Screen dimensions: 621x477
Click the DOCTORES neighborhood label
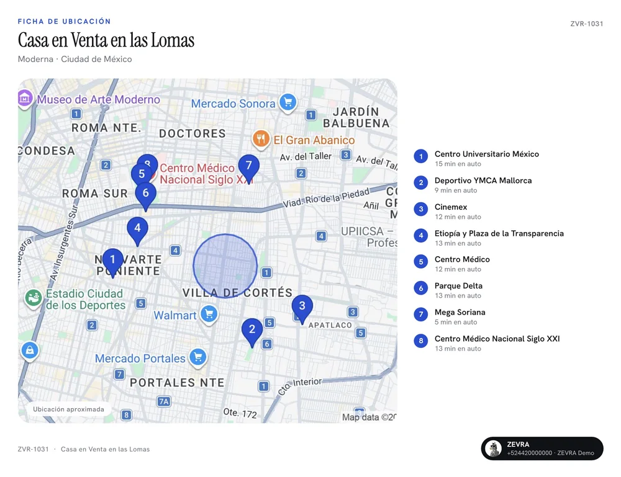193,133
